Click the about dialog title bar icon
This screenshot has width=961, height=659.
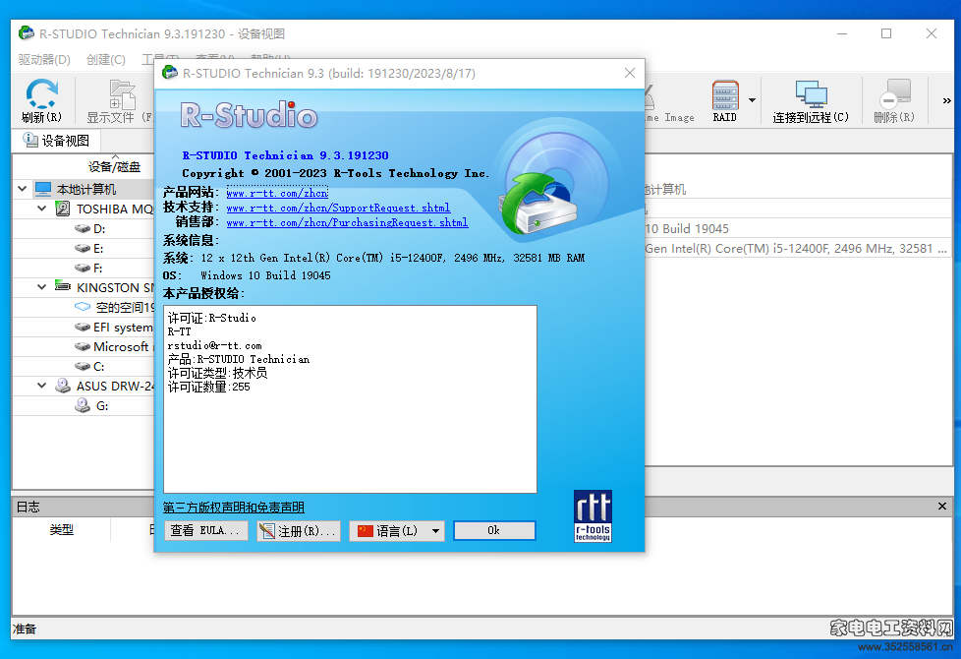(170, 73)
